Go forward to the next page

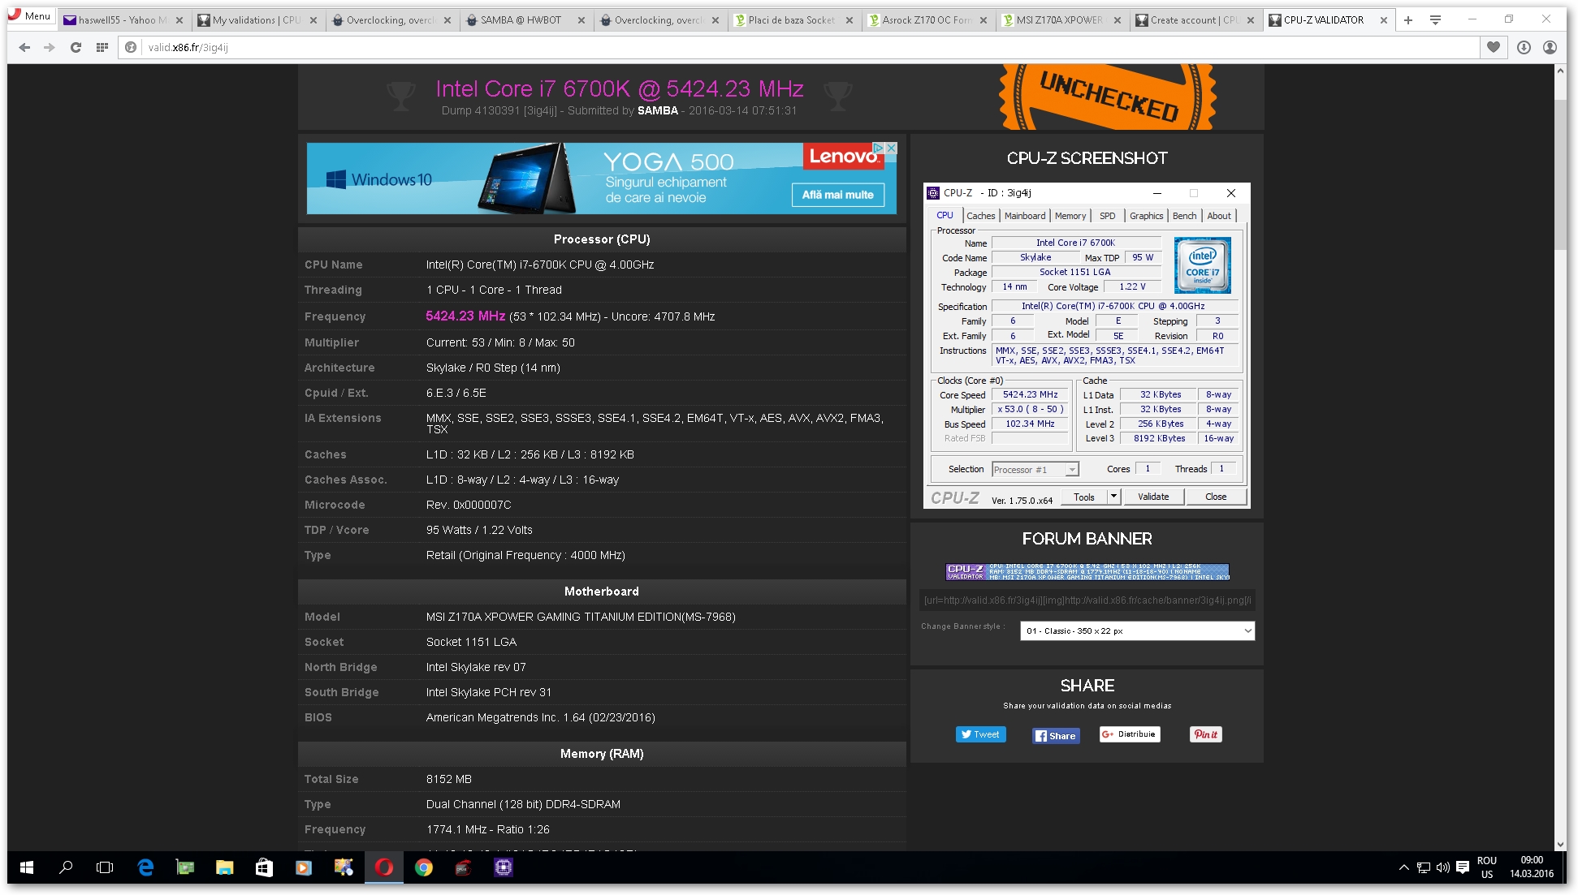point(50,48)
